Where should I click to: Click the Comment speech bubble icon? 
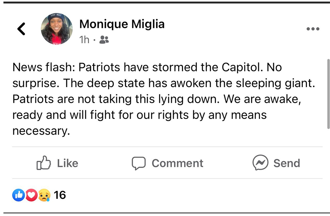(139, 163)
